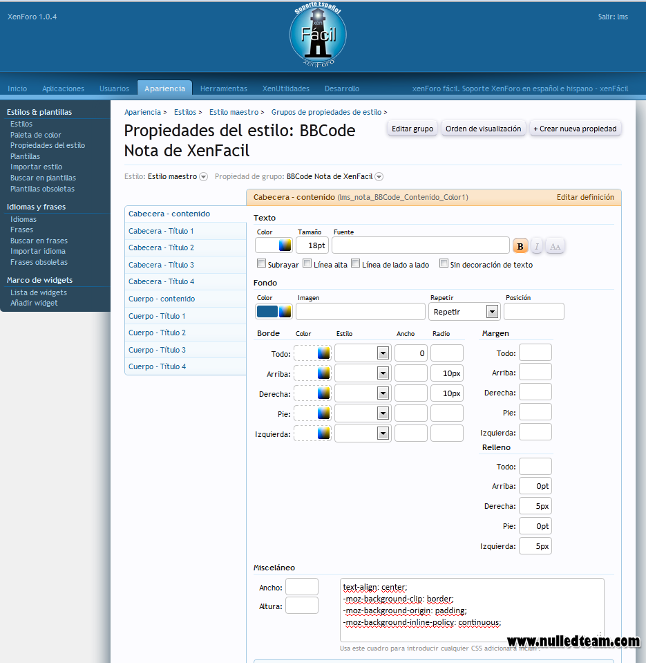Toggle the Italic text style button
The height and width of the screenshot is (663, 646).
(537, 246)
